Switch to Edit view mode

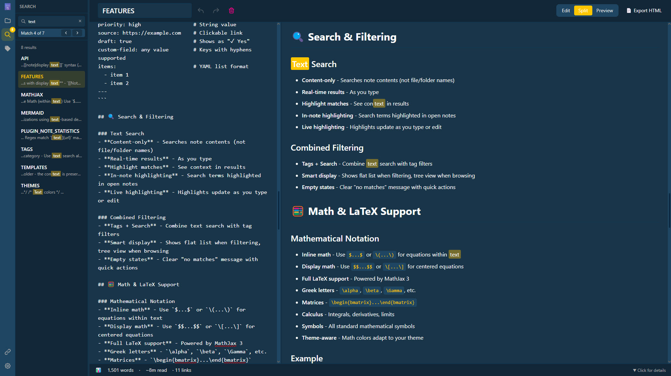(x=566, y=10)
